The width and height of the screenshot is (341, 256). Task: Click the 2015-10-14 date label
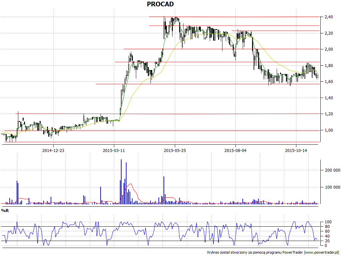[x=296, y=150]
